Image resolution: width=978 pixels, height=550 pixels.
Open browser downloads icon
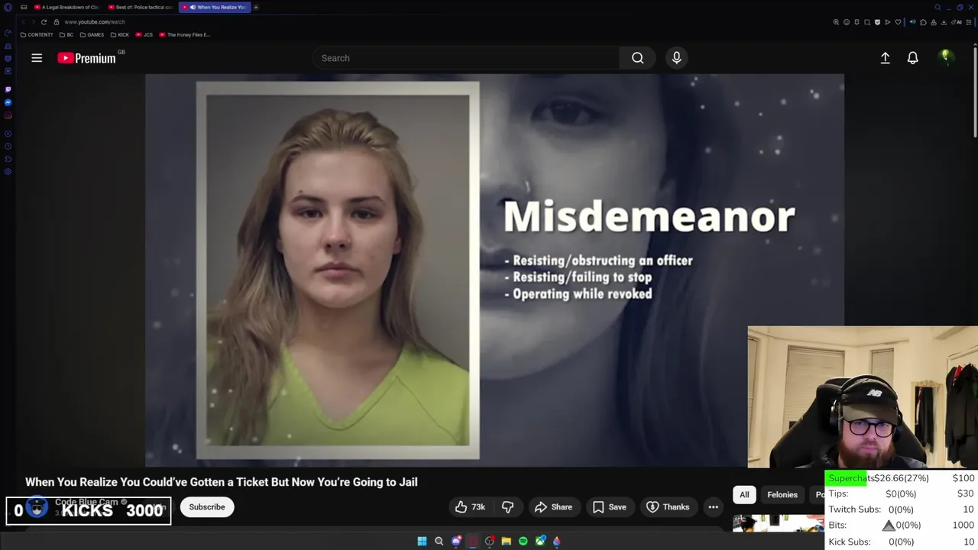944,22
